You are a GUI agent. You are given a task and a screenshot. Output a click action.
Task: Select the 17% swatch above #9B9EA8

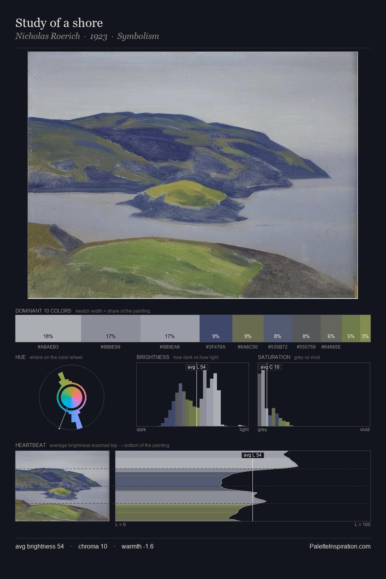coord(170,328)
